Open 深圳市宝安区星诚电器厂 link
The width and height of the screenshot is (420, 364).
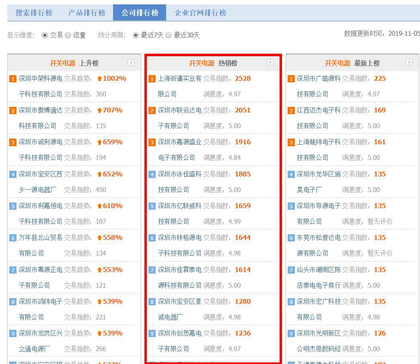179,309
